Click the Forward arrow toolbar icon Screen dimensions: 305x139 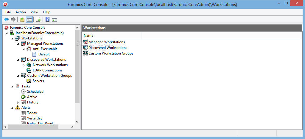13,19
